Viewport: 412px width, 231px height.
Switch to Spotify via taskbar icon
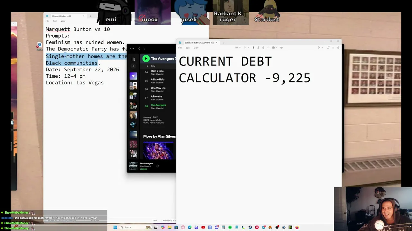tap(230, 227)
